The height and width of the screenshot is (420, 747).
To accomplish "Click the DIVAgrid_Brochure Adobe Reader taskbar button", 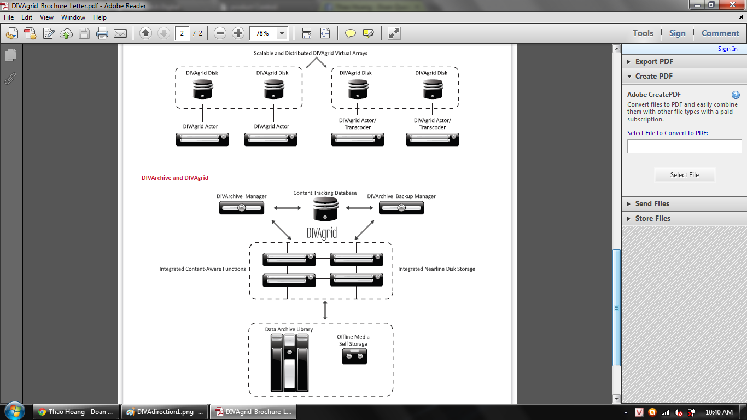I will click(253, 412).
